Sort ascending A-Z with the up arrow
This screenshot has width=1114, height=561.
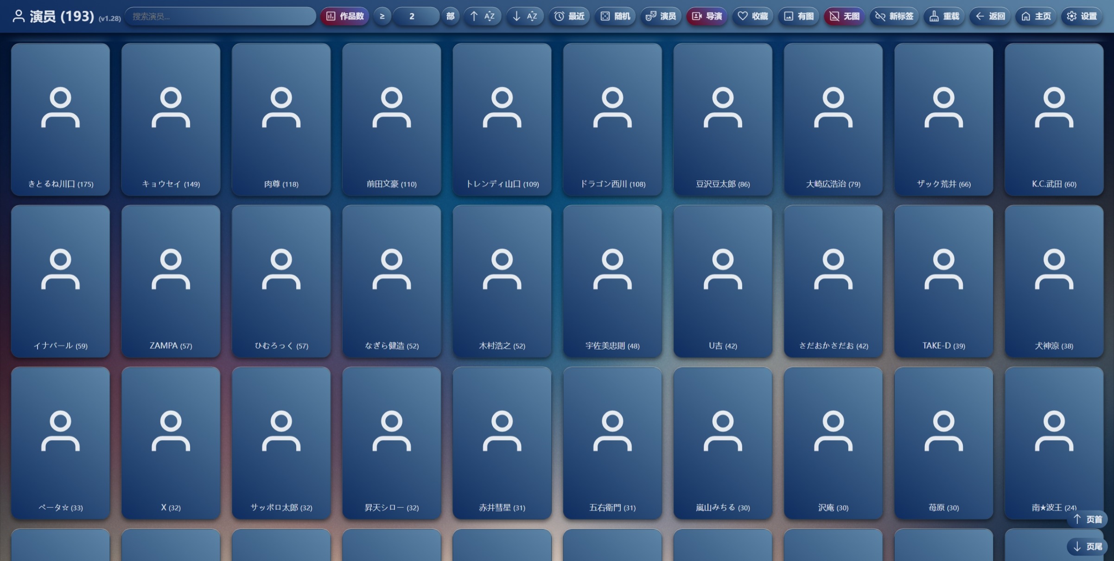click(482, 16)
